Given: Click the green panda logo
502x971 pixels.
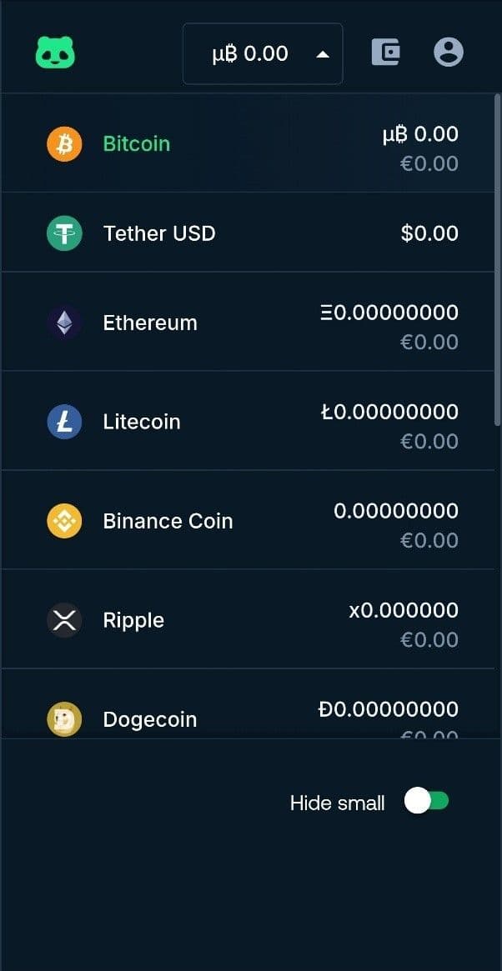Looking at the screenshot, I should click(55, 53).
